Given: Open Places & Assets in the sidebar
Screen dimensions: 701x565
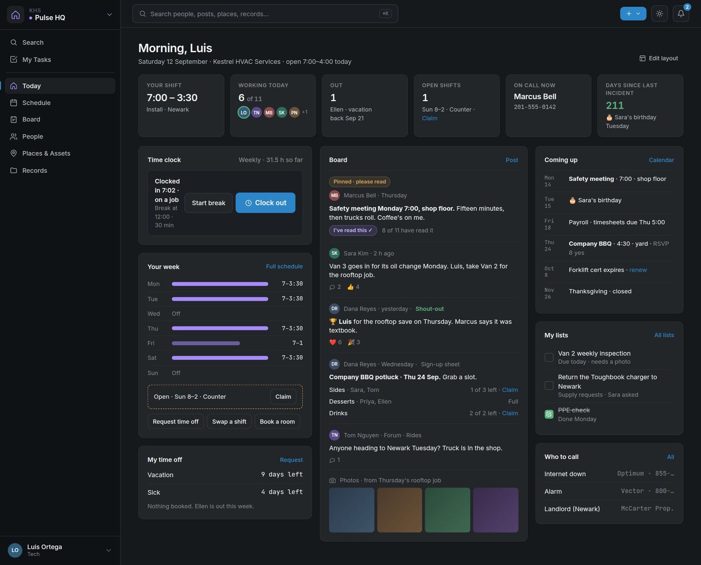Looking at the screenshot, I should tap(60, 154).
